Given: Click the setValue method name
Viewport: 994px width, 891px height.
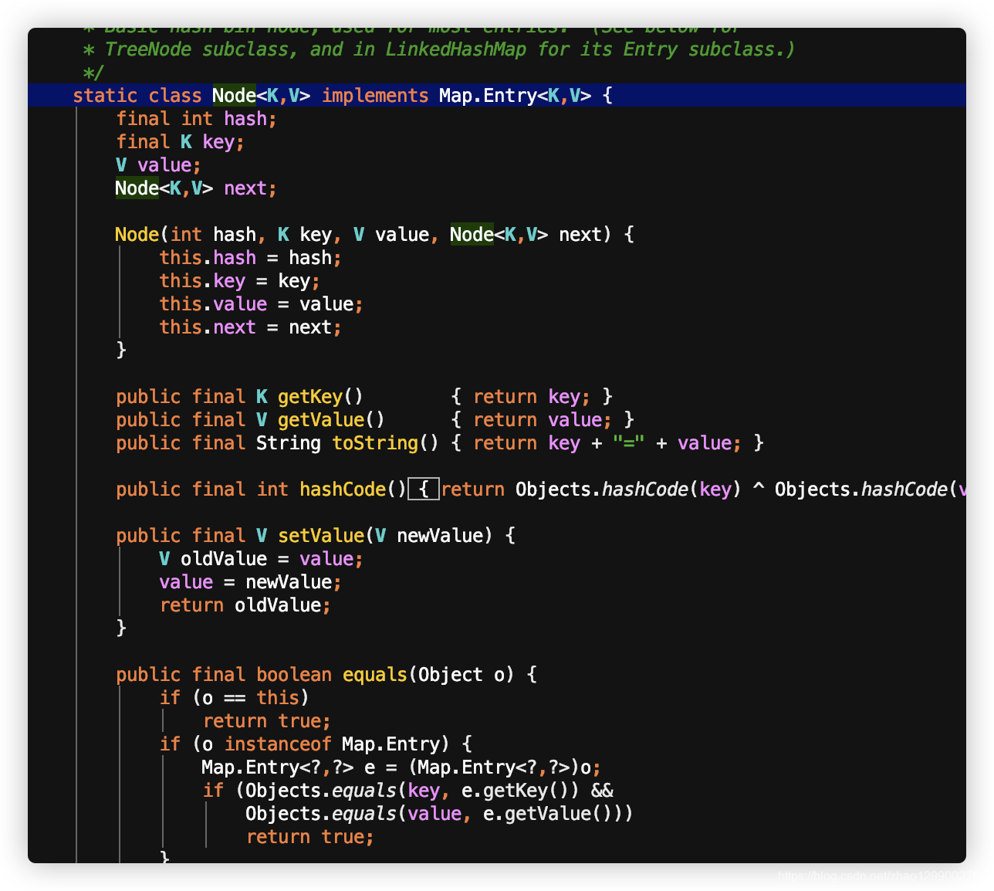Looking at the screenshot, I should tap(321, 535).
